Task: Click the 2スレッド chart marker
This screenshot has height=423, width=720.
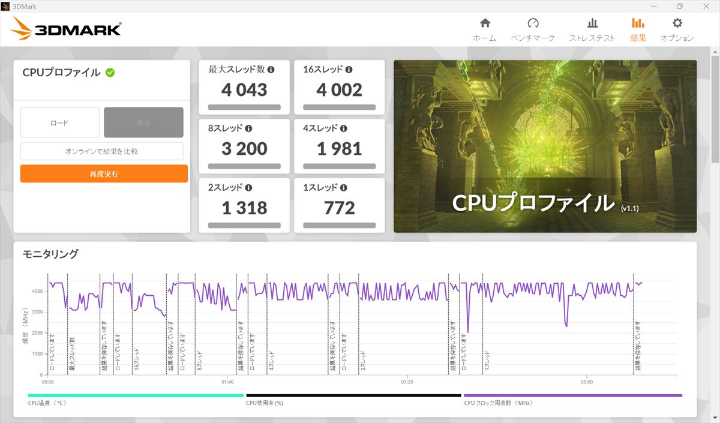Action: pos(363,361)
